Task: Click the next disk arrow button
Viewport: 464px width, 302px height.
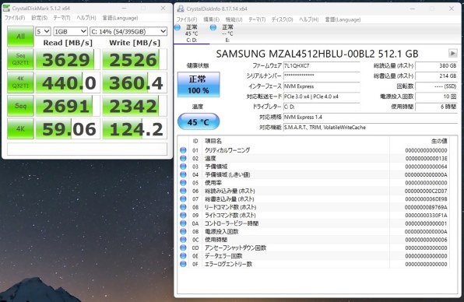Action: pos(452,54)
